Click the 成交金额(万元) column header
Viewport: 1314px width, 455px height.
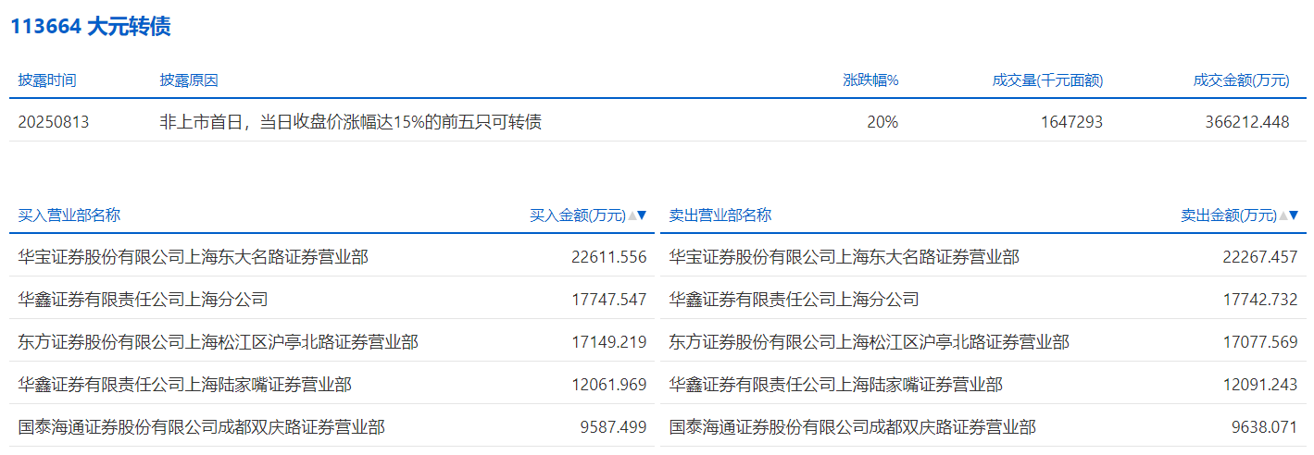(x=1241, y=80)
